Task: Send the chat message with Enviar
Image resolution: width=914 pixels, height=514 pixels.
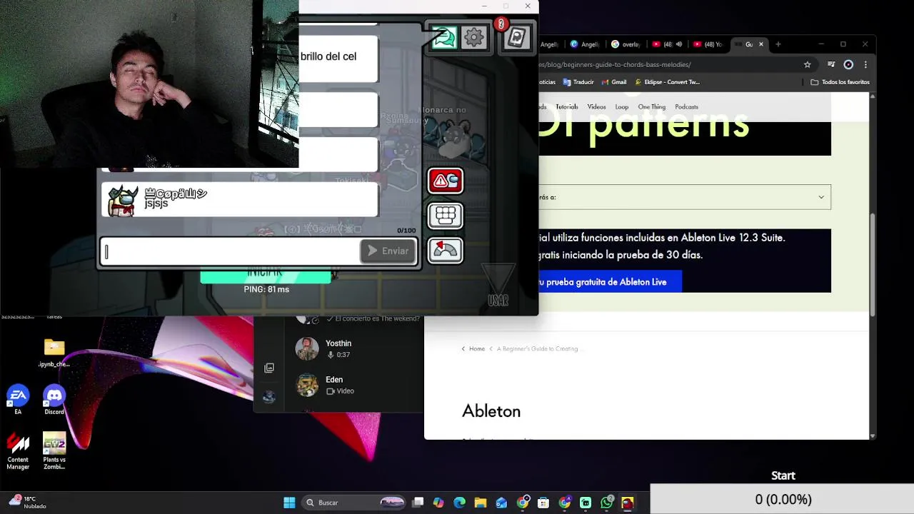Action: point(388,251)
